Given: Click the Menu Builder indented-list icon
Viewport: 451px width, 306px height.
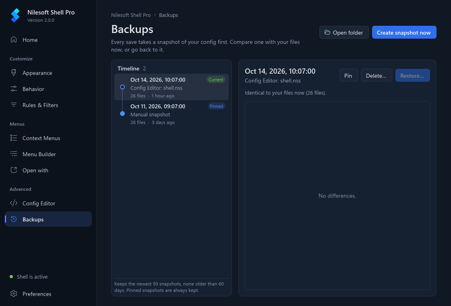Looking at the screenshot, I should [x=14, y=154].
